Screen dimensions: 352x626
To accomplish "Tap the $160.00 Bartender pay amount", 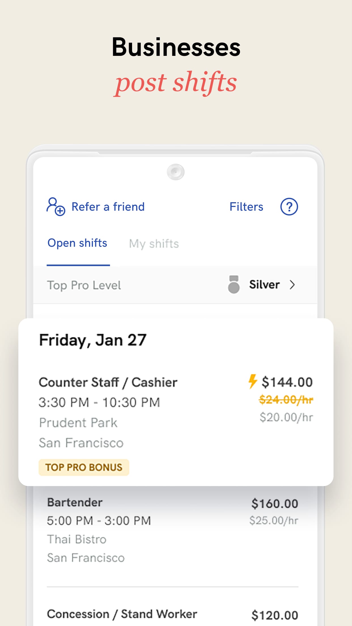I will tap(275, 504).
